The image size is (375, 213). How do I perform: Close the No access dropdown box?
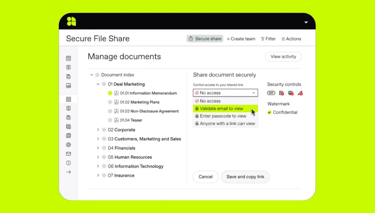pos(225,93)
